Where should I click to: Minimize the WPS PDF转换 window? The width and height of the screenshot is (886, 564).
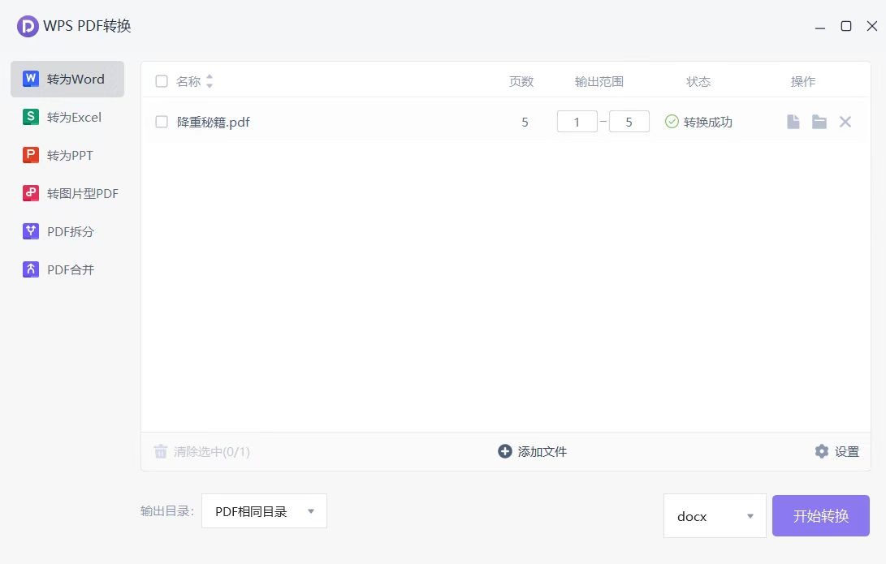point(820,27)
